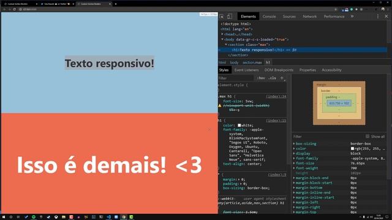The width and height of the screenshot is (392, 220).
Task: Expand margin-left computed property
Action: [294, 202]
